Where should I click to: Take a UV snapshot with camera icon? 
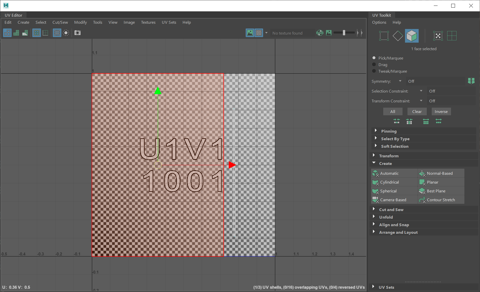click(78, 33)
